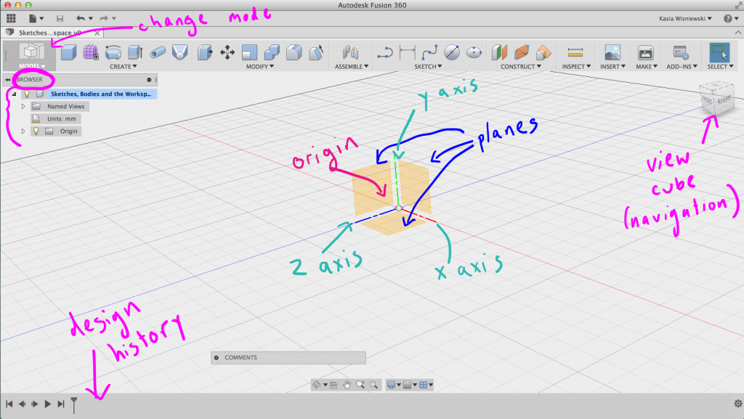The height and width of the screenshot is (419, 744).
Task: Click the Joint icon in the Assemble panel
Action: click(351, 52)
